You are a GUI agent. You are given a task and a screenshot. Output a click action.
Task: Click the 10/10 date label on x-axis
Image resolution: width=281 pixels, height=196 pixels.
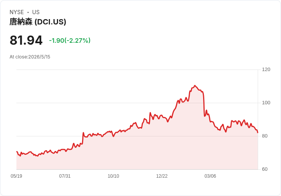pyautogui.click(x=113, y=176)
